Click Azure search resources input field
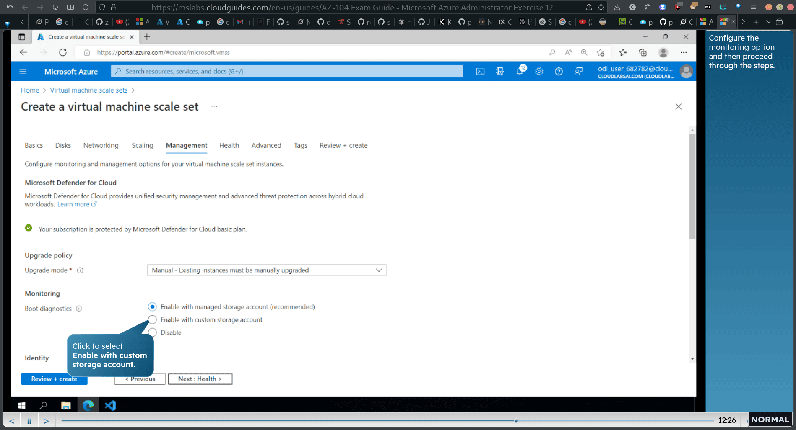This screenshot has height=430, width=796. (x=287, y=71)
